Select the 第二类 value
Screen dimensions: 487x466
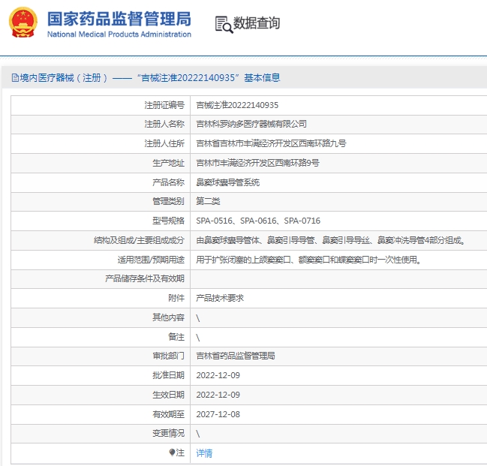pyautogui.click(x=208, y=201)
